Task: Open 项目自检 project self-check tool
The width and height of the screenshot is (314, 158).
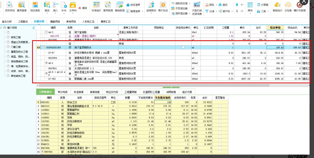Action: [10, 7]
